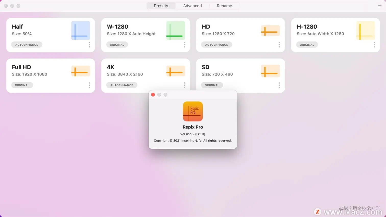This screenshot has height=217, width=386.
Task: Close the Repix Pro About window
Action: pos(153,95)
